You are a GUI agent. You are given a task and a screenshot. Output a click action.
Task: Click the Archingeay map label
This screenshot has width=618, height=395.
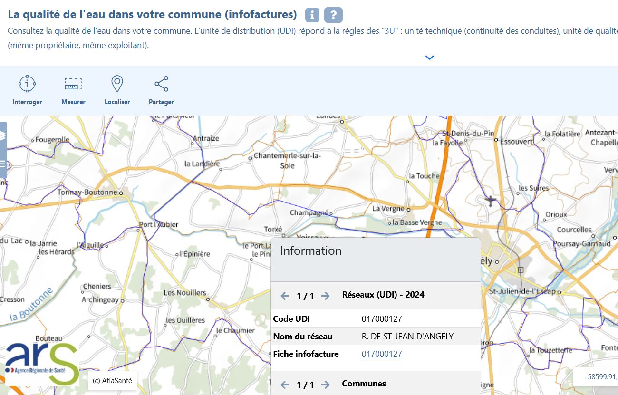(100, 300)
